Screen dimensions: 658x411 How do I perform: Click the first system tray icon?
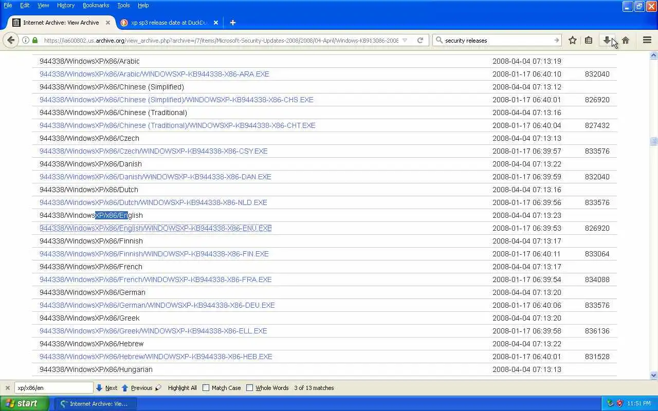610,403
